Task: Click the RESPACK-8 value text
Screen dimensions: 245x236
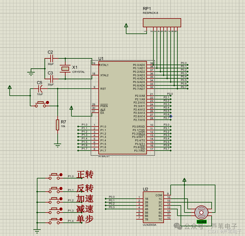Action: pos(150,13)
